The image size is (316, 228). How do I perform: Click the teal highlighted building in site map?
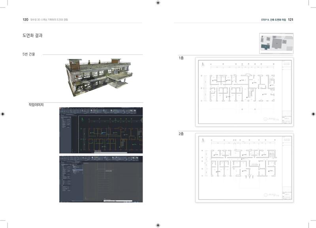[x=265, y=47]
